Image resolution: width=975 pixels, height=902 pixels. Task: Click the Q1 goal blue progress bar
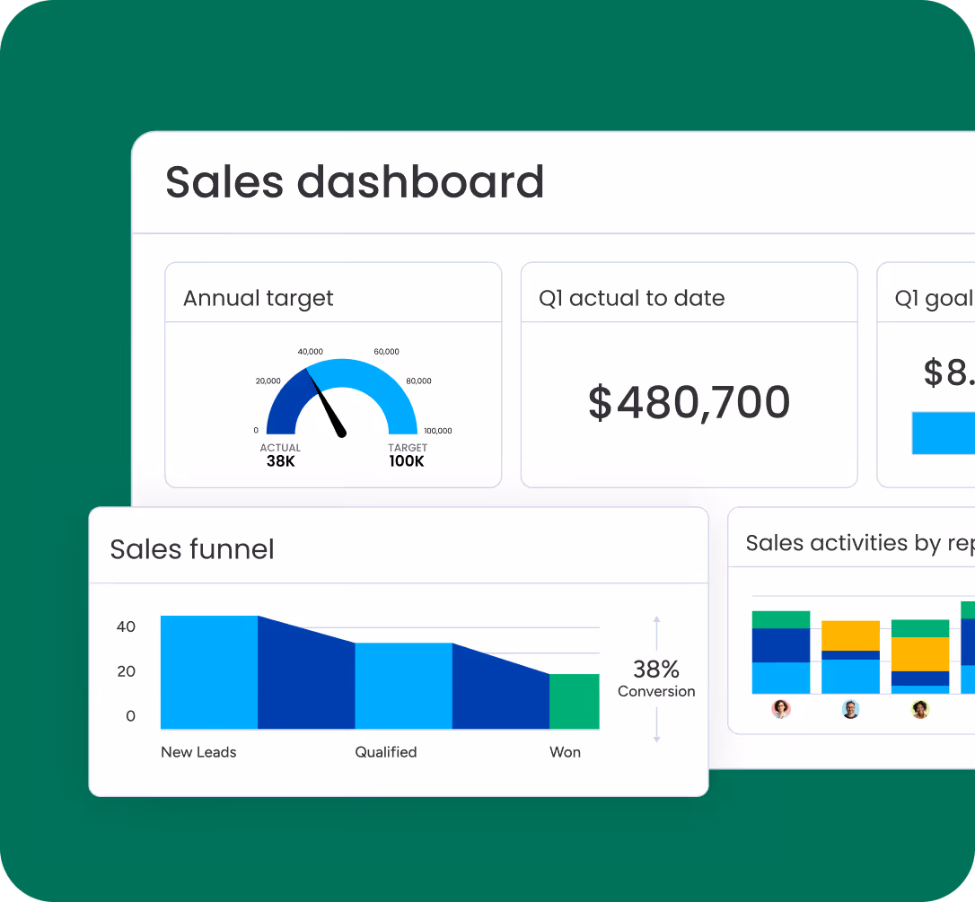[x=944, y=433]
